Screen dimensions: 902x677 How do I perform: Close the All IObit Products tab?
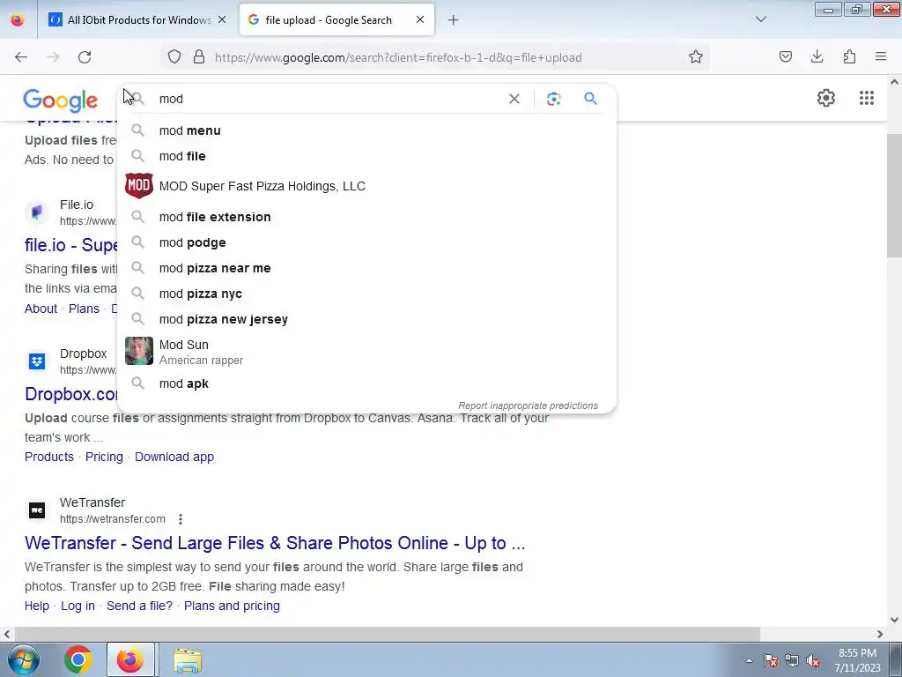tap(222, 20)
